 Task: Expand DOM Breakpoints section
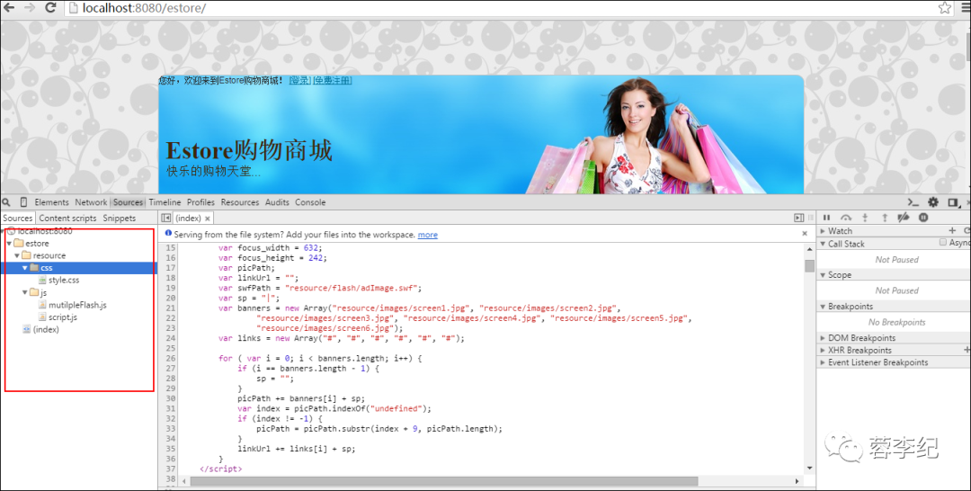[823, 338]
